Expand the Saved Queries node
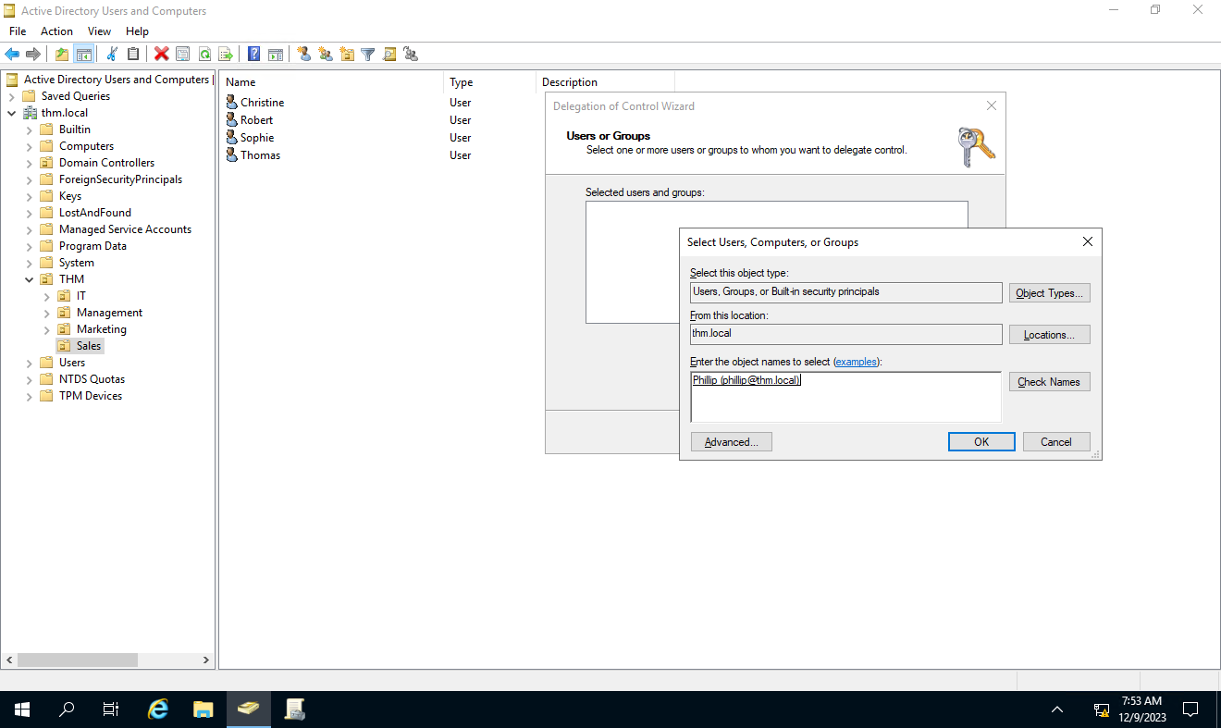Screen dimensions: 1221x728 (x=11, y=96)
